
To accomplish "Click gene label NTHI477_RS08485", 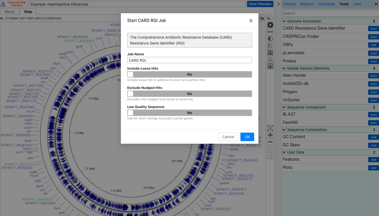I will pyautogui.click(x=79, y=41).
